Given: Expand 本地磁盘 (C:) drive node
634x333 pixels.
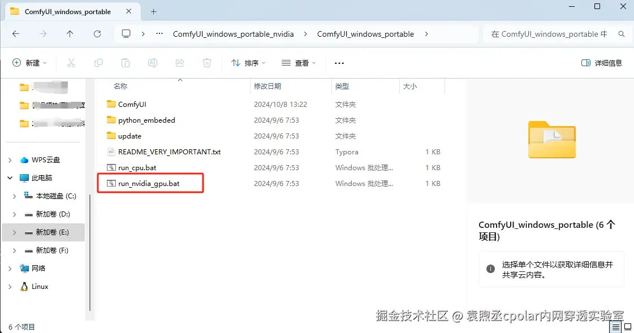Looking at the screenshot, I should pyautogui.click(x=15, y=196).
